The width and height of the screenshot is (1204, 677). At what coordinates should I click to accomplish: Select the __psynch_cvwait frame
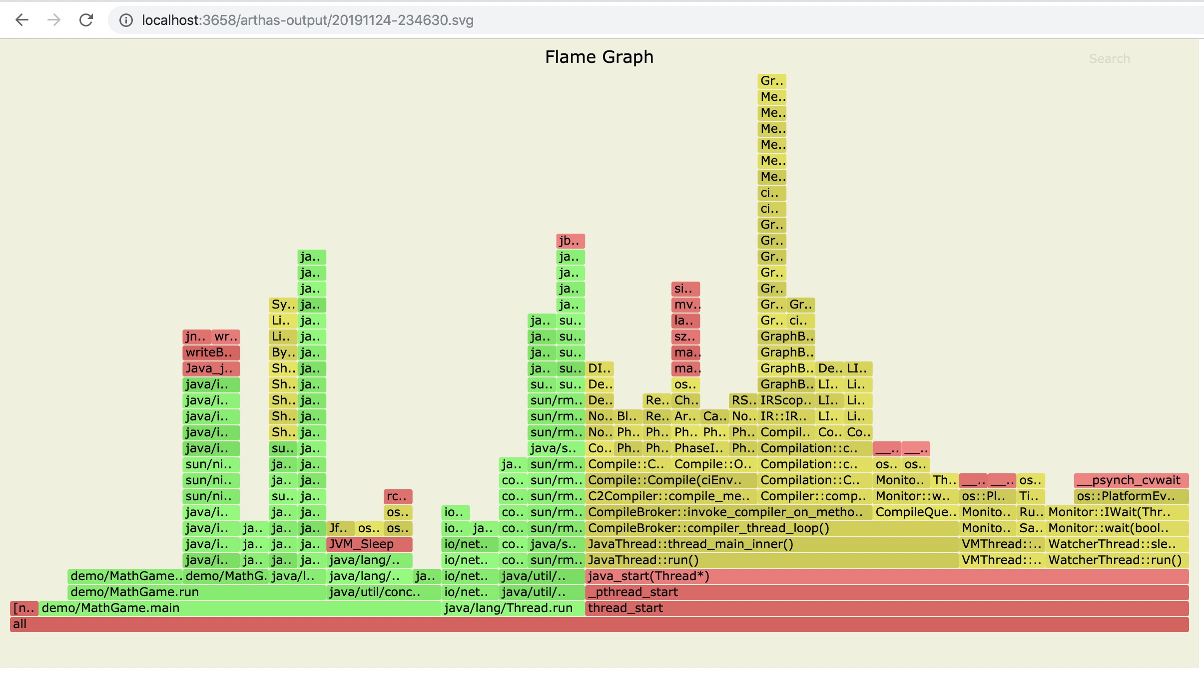[x=1131, y=480]
